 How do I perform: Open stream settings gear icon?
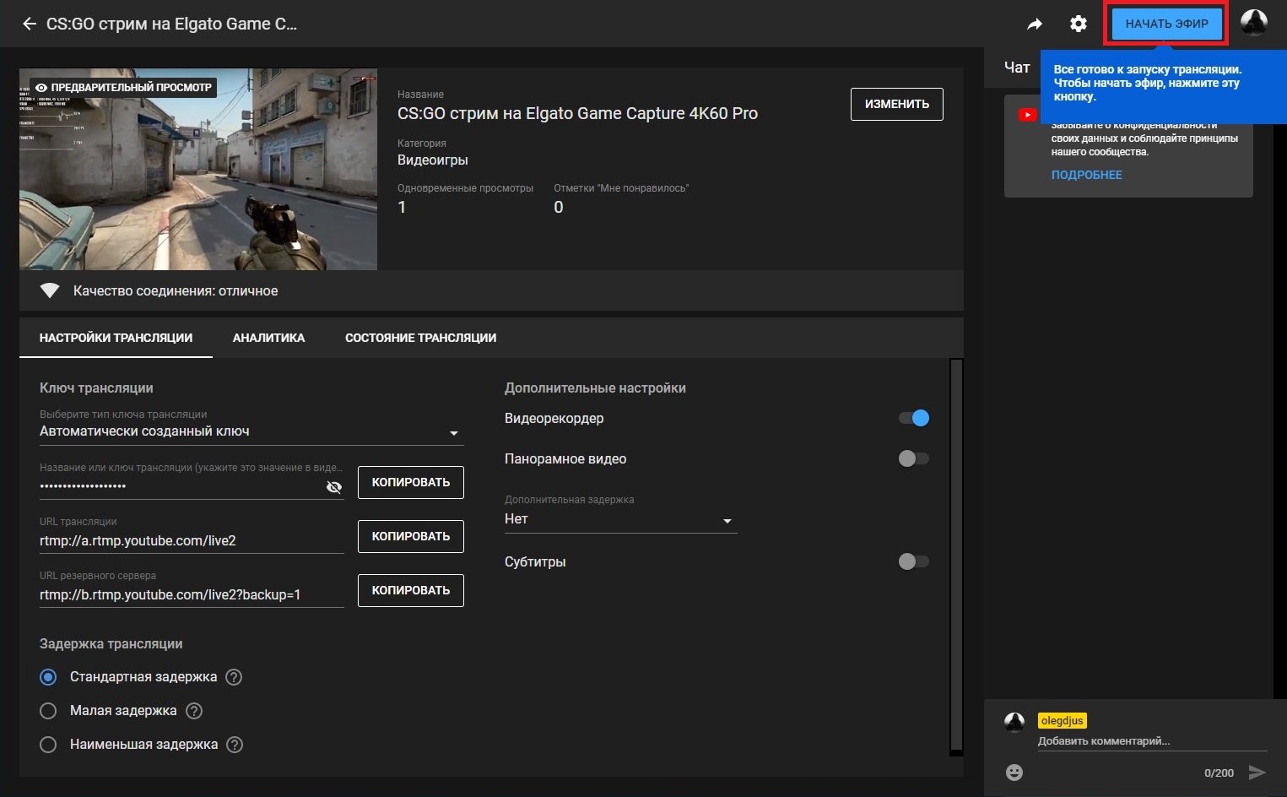(1079, 24)
